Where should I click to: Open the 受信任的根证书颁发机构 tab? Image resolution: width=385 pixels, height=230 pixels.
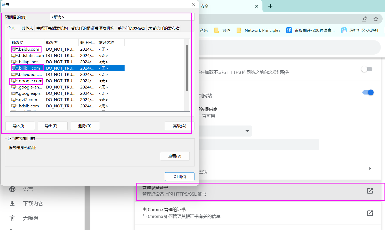click(93, 28)
